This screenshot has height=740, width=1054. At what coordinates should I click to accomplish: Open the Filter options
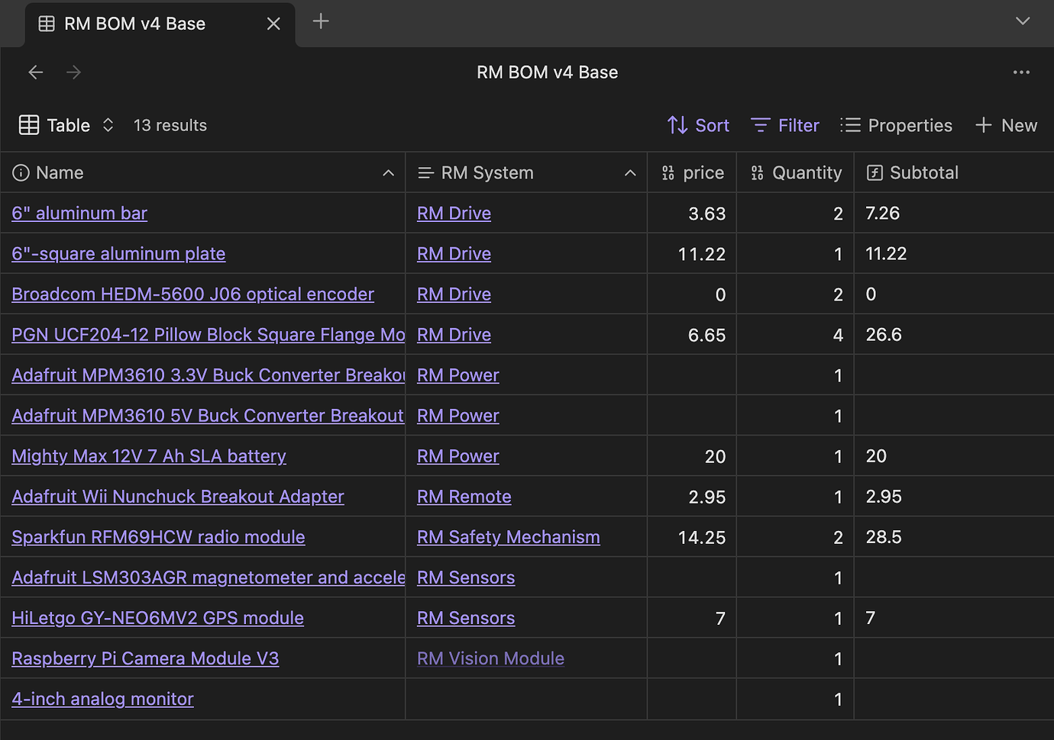click(x=784, y=125)
